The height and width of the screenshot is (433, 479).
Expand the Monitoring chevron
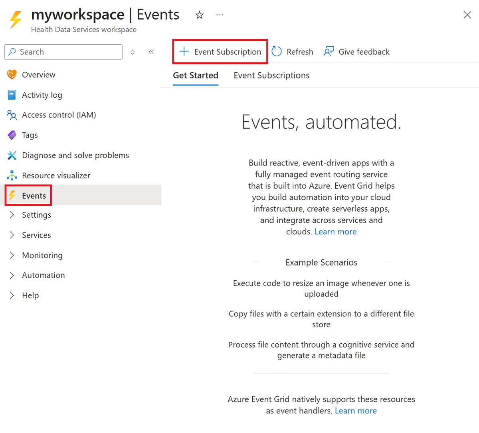(x=12, y=255)
